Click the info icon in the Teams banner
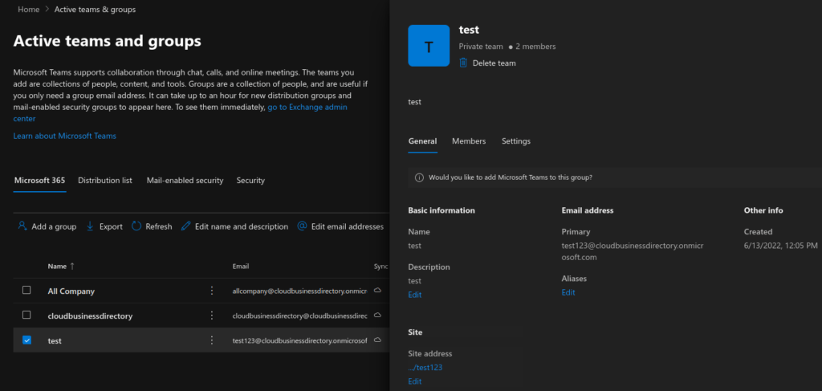Image resolution: width=822 pixels, height=391 pixels. (419, 177)
